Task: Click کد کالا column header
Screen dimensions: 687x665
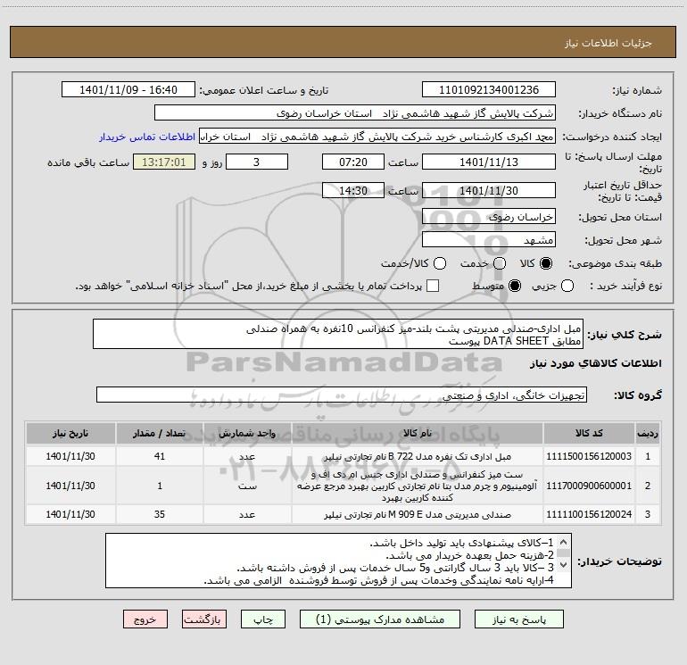Action: [x=589, y=433]
